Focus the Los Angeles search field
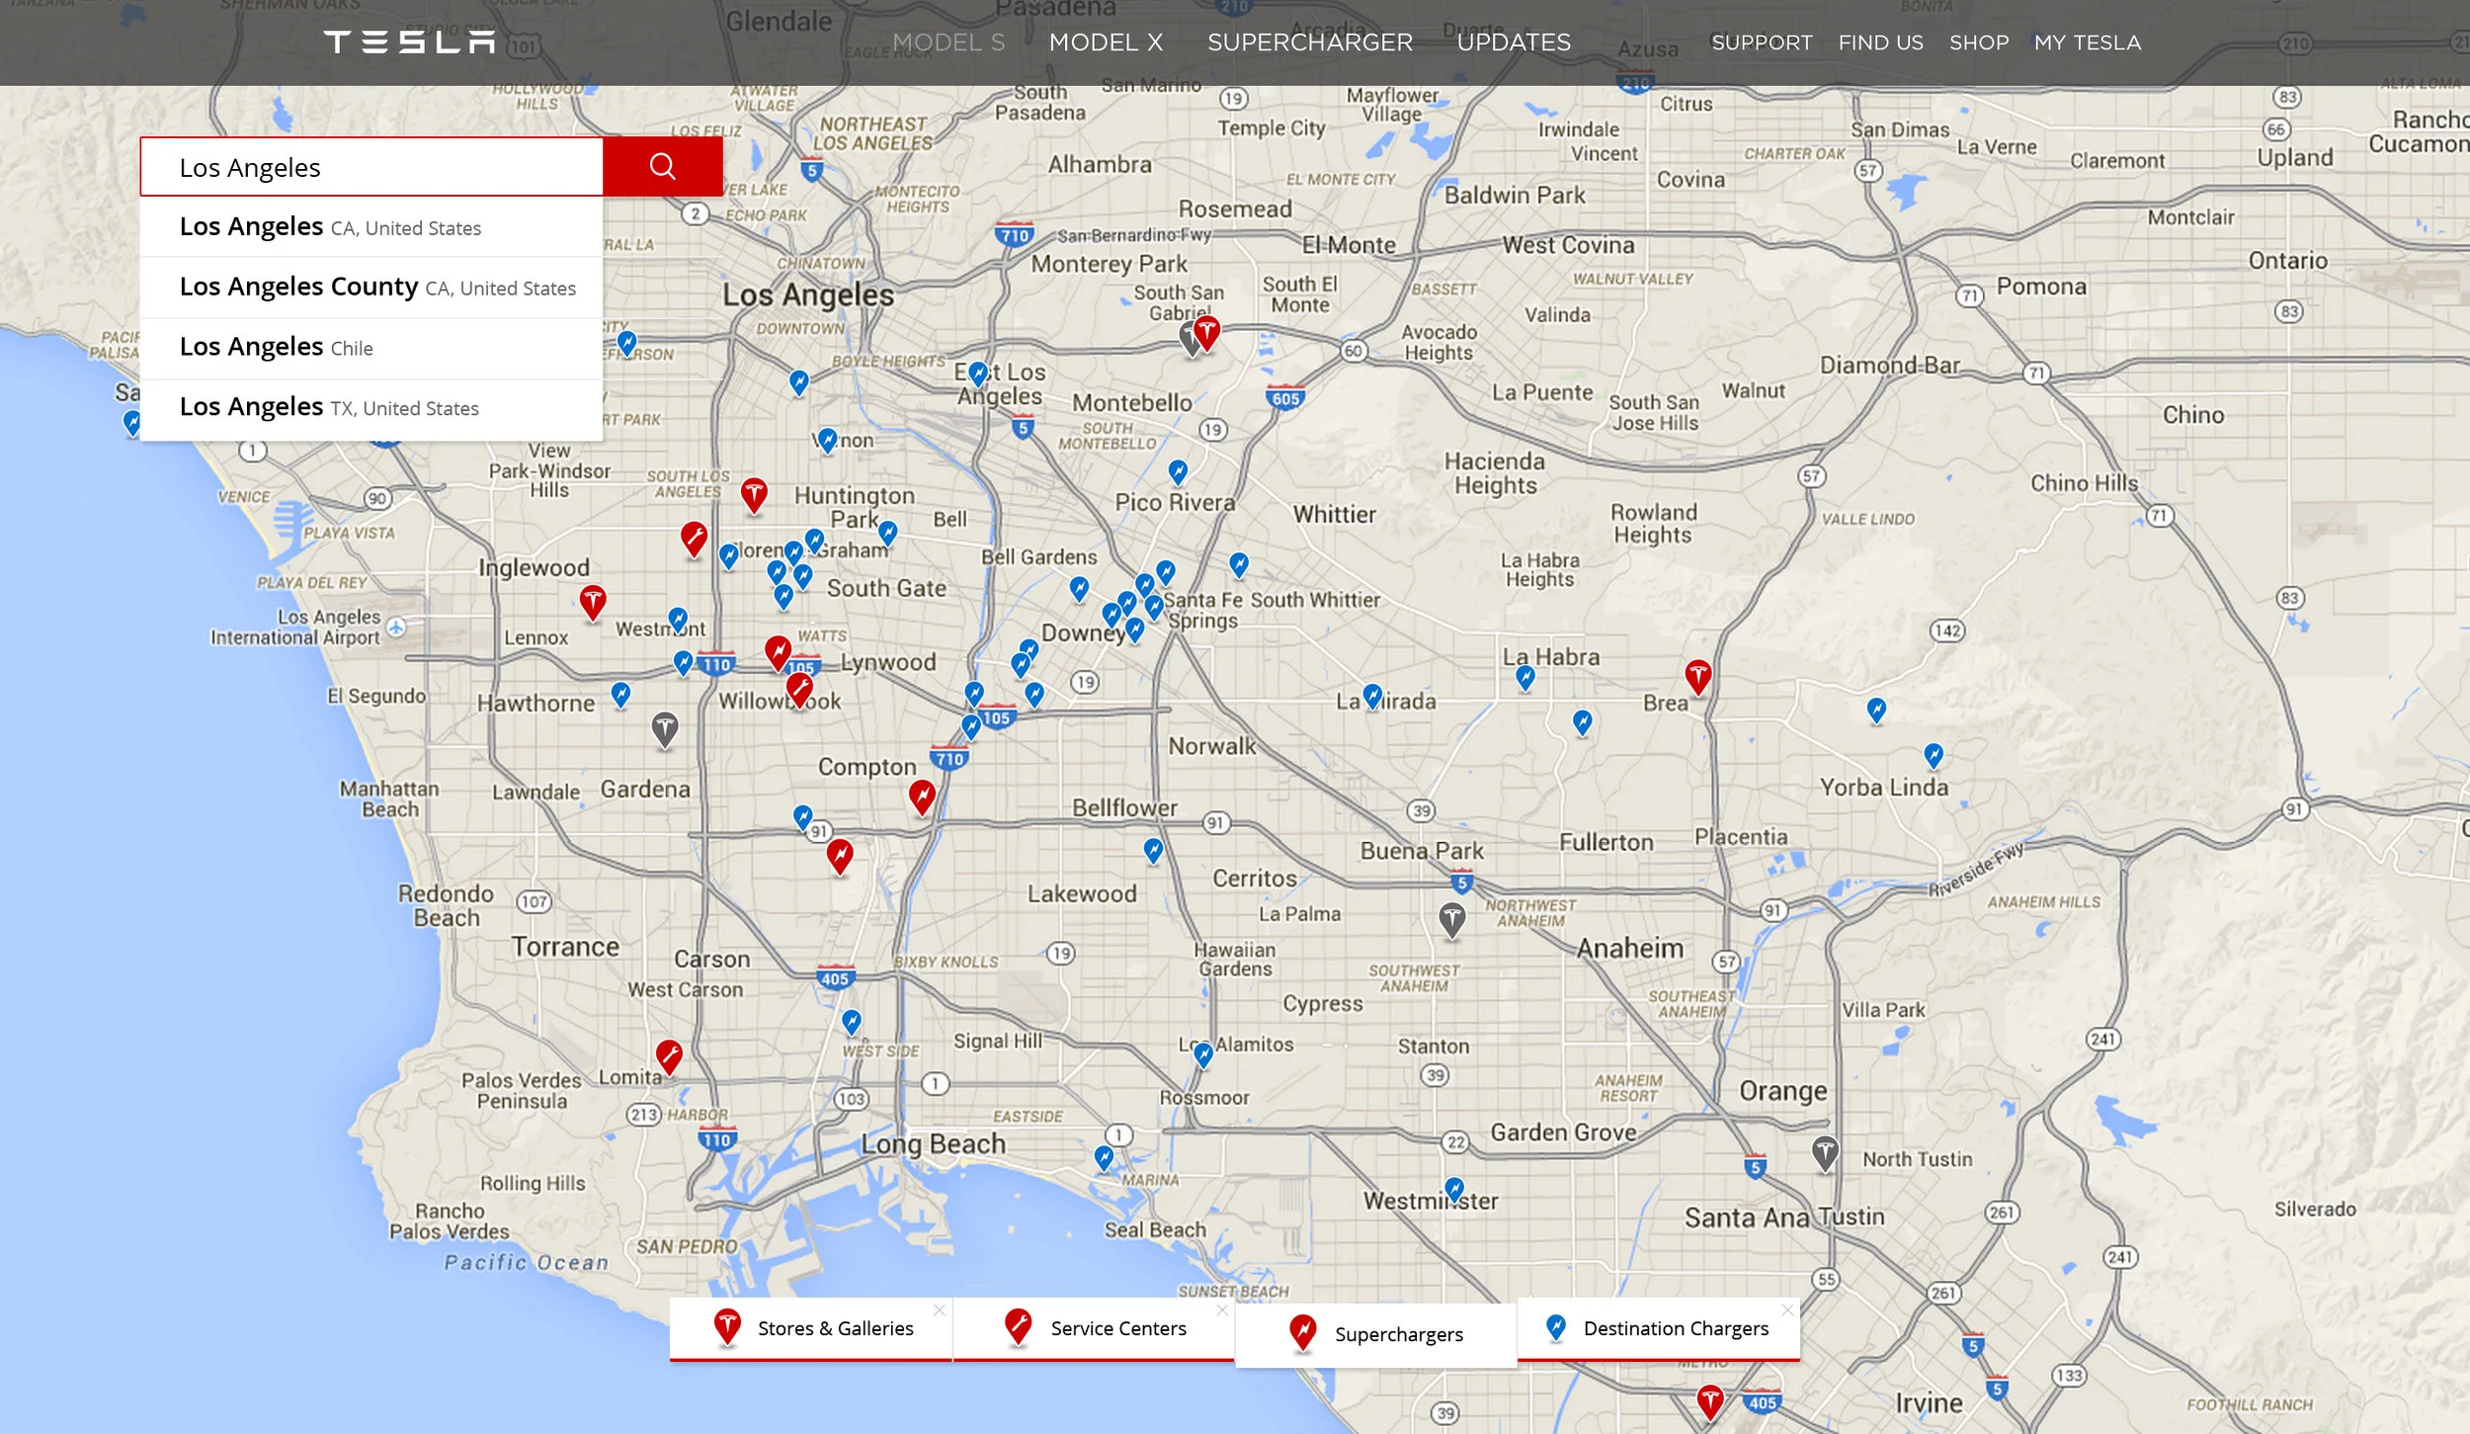This screenshot has width=2470, height=1434. point(371,167)
